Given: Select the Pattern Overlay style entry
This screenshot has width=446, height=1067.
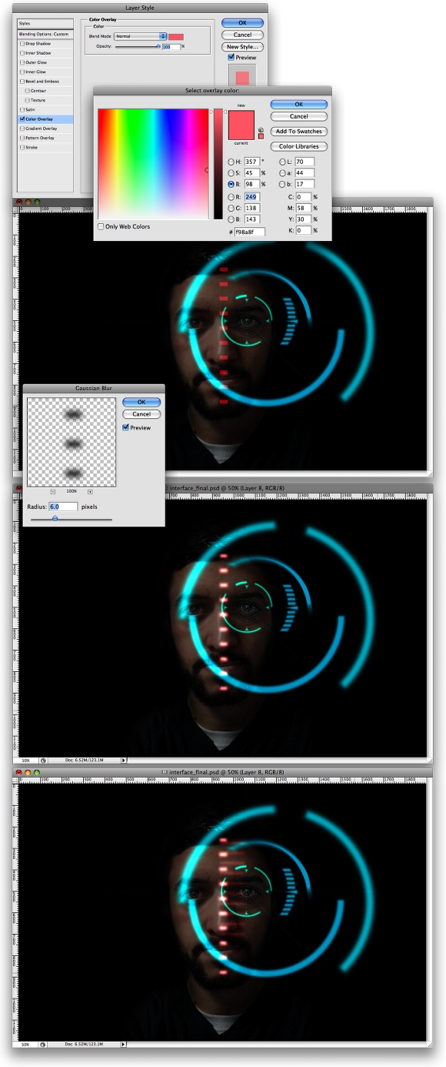Looking at the screenshot, I should click(x=45, y=138).
